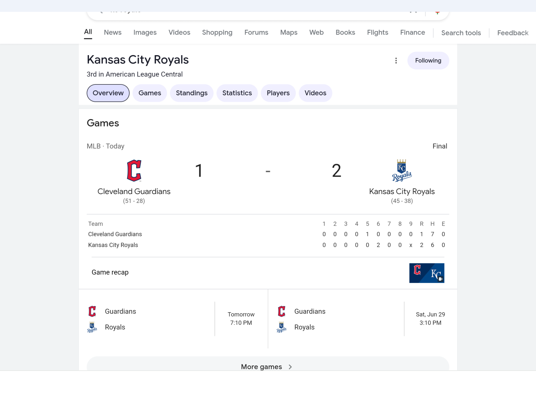
Task: Click the Guardians score of 1
Action: coord(199,171)
